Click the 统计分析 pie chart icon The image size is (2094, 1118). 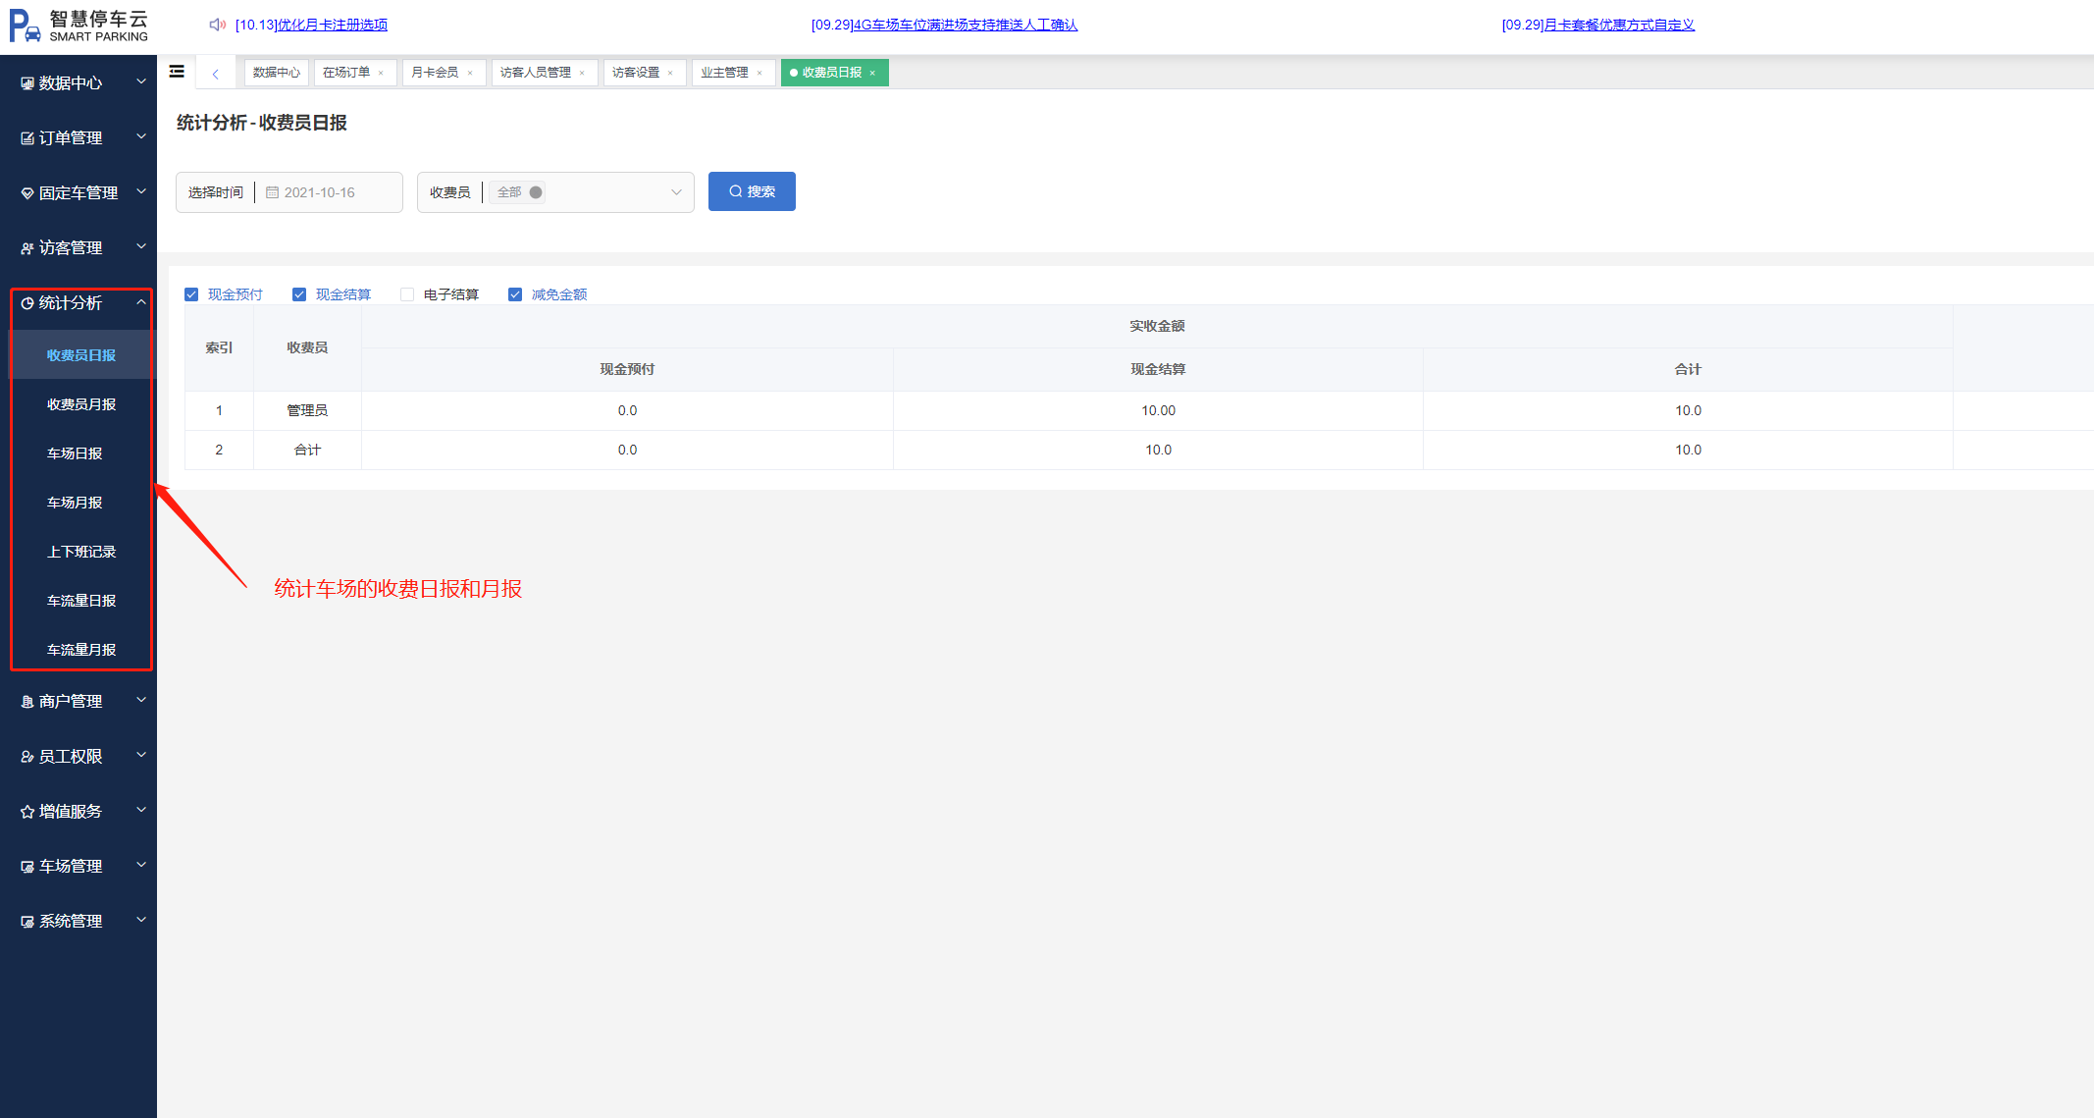[27, 303]
